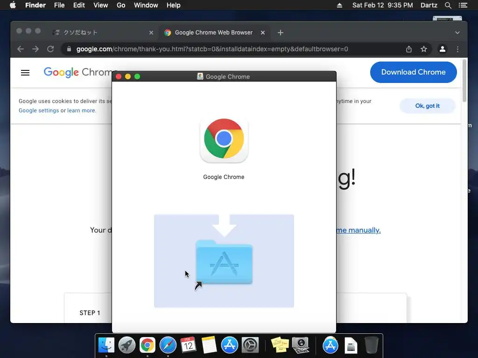Screen dimensions: 478x358
Task: Close the Google Chrome Web Browser tab
Action: tap(263, 33)
